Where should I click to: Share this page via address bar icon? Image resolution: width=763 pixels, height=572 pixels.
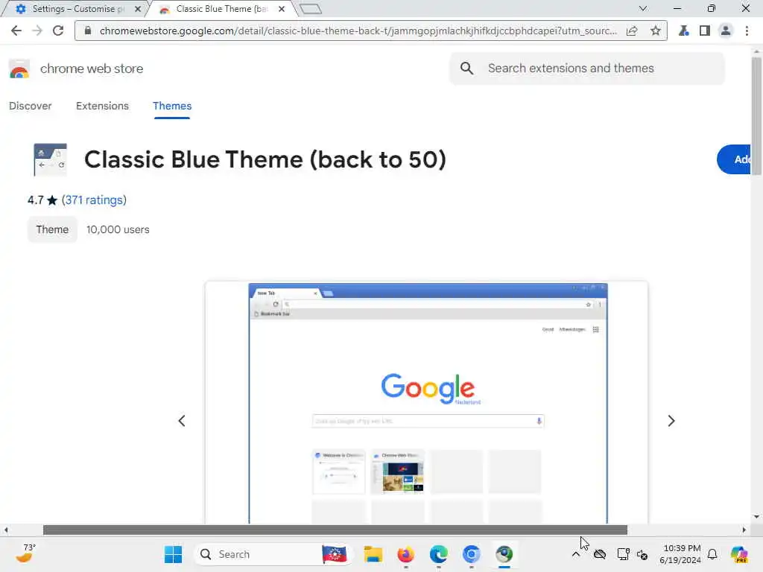point(632,31)
